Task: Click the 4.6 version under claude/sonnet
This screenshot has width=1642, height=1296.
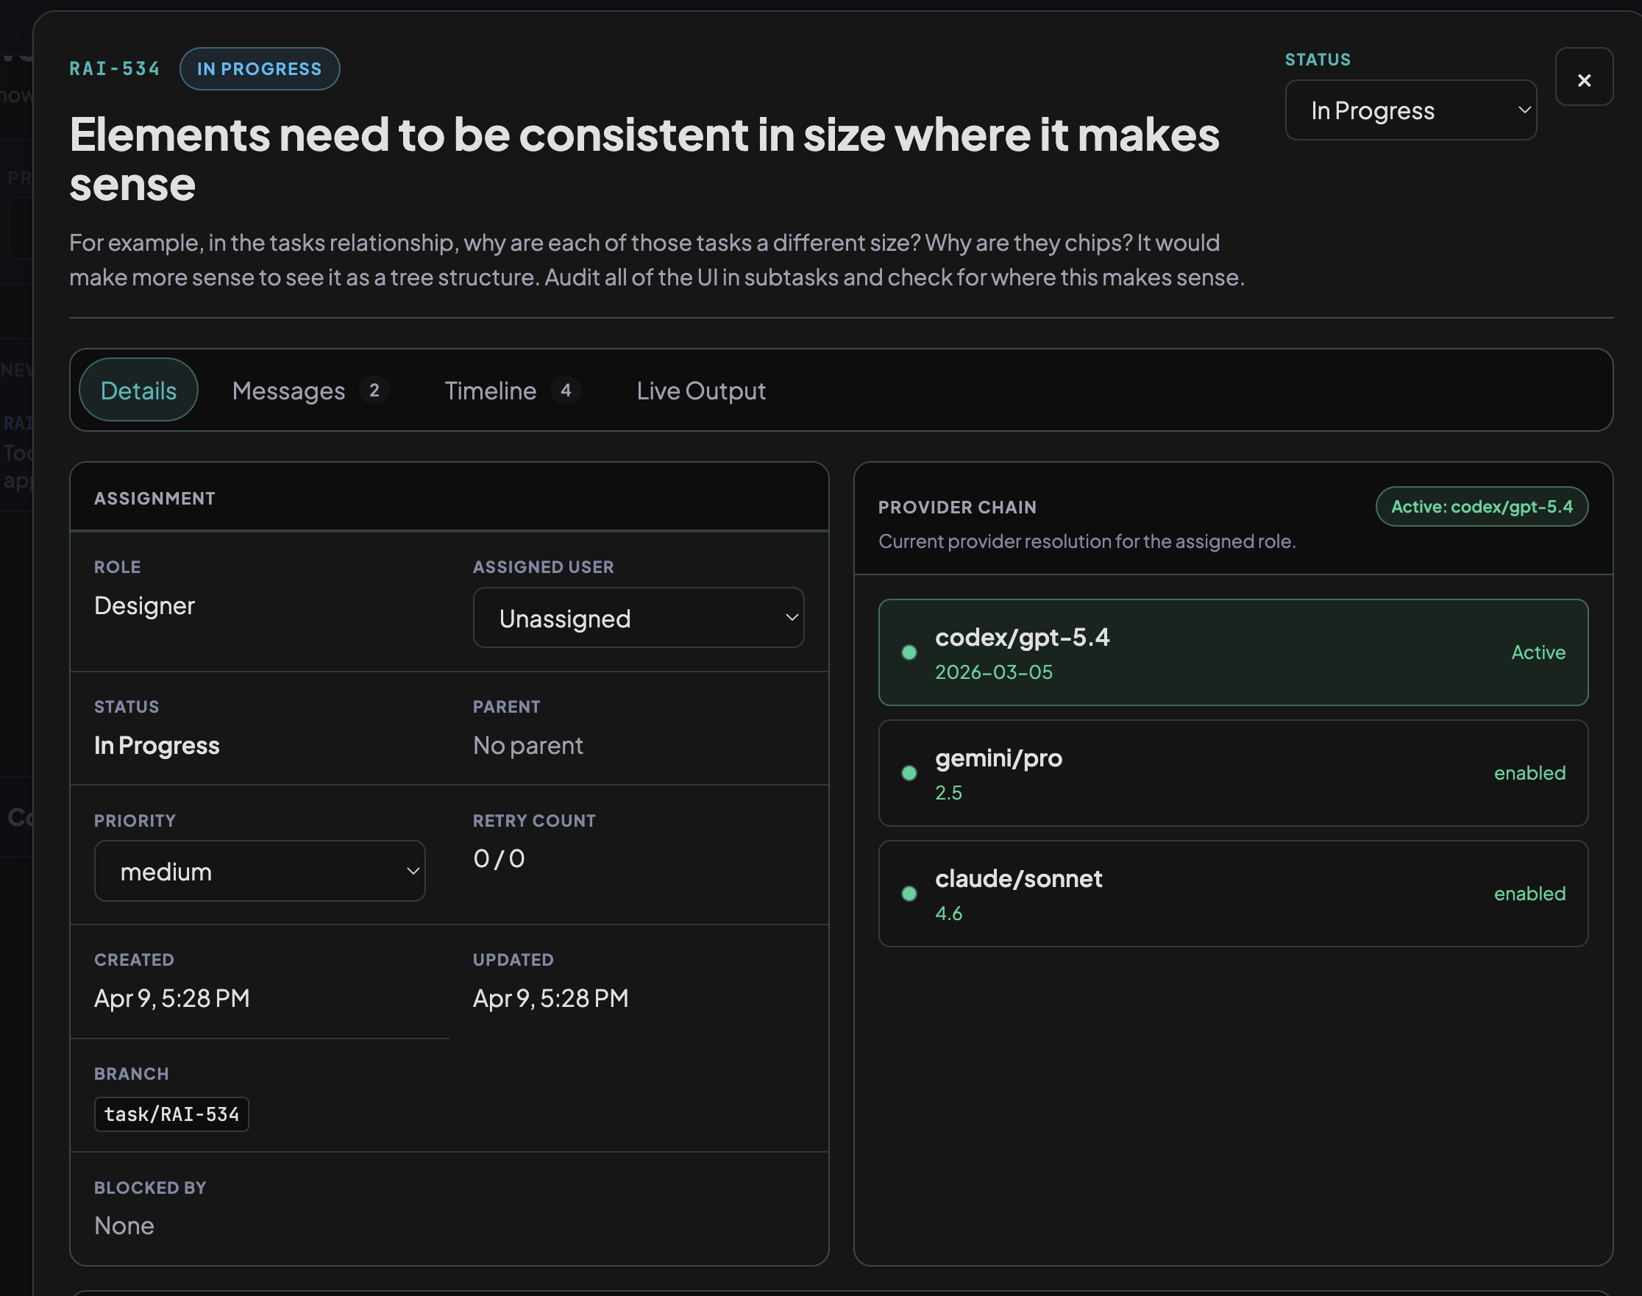Action: (x=948, y=914)
